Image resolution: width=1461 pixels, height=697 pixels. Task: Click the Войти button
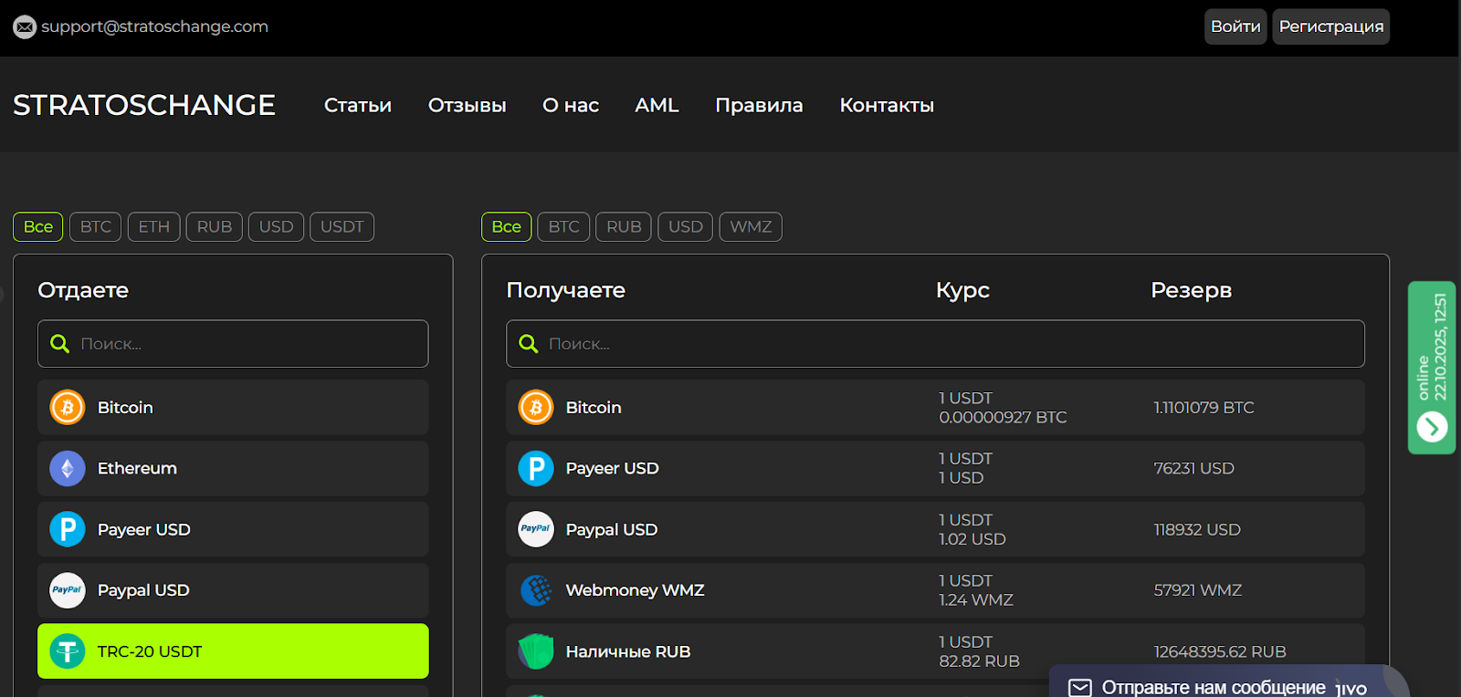pyautogui.click(x=1235, y=26)
